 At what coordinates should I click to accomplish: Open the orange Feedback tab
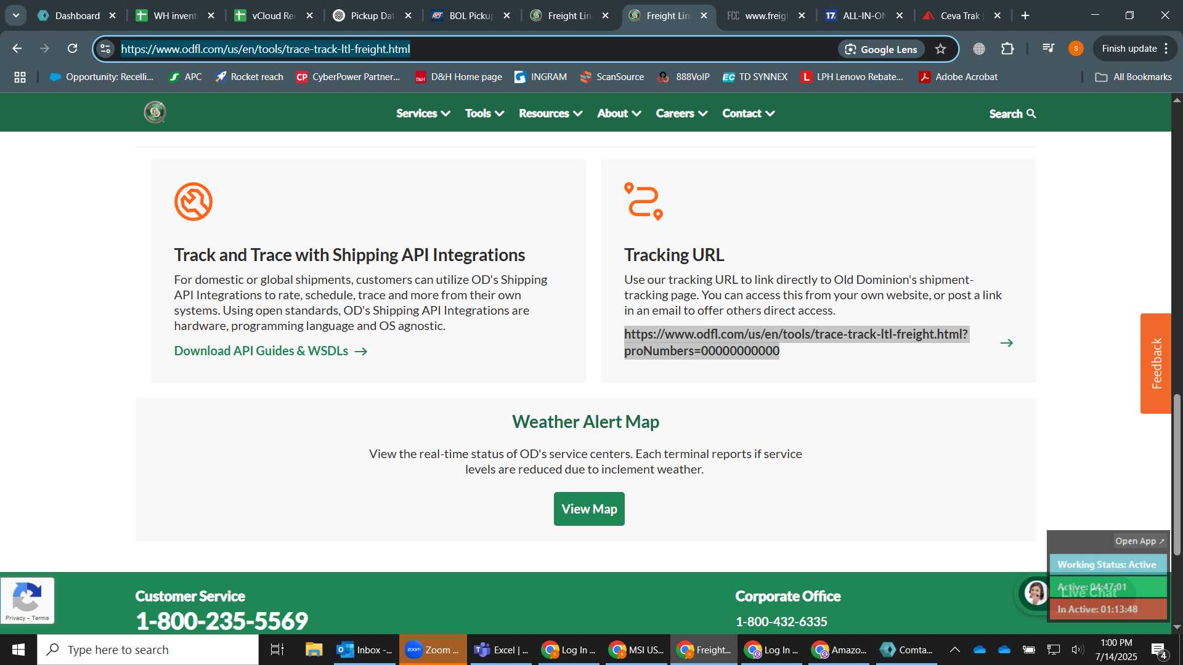point(1156,363)
